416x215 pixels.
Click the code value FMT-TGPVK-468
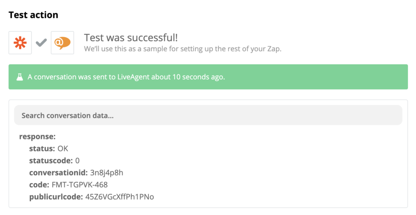[x=79, y=185]
